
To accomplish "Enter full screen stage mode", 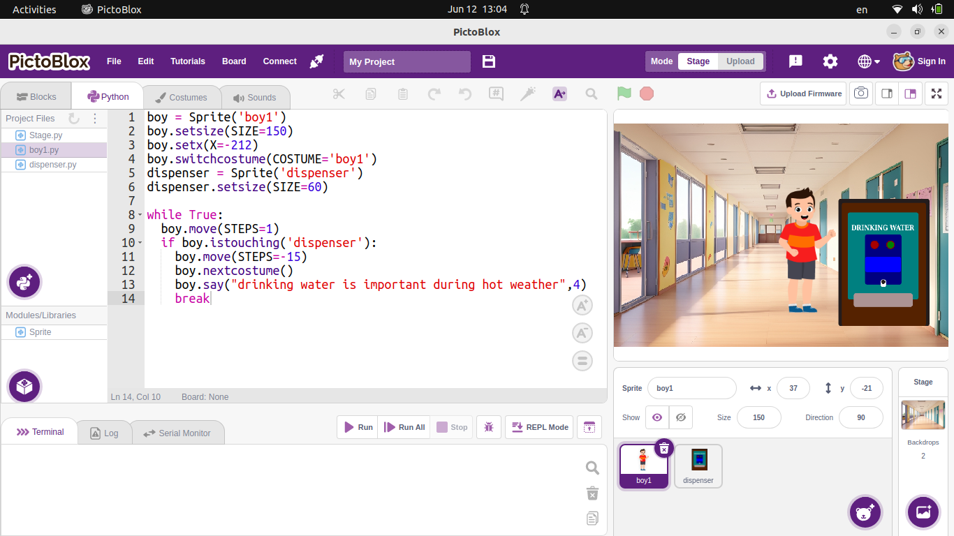I will click(x=937, y=94).
